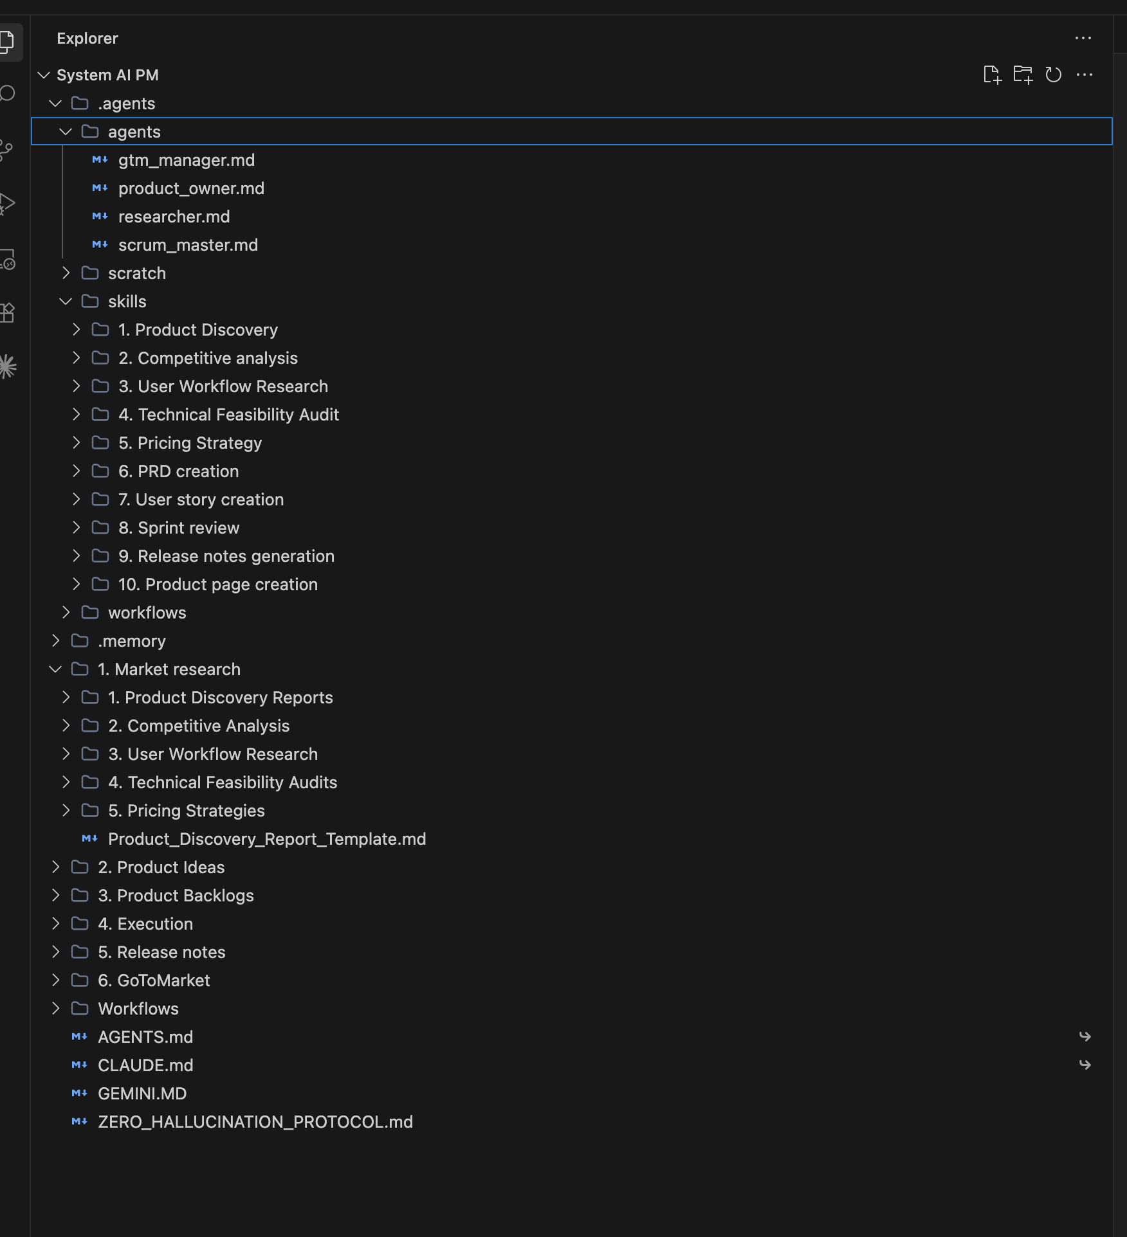Select Product_Discovery_Report_Template.md
The width and height of the screenshot is (1127, 1237).
click(266, 838)
